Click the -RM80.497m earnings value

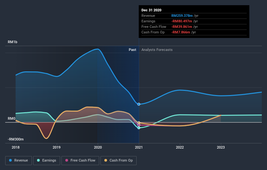click(182, 21)
